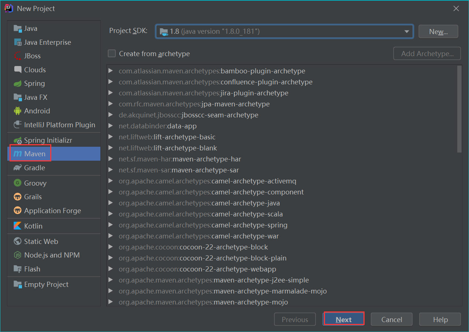This screenshot has height=332, width=469.
Task: Select cocoon-22-archetype-block-plain entry
Action: (x=203, y=258)
